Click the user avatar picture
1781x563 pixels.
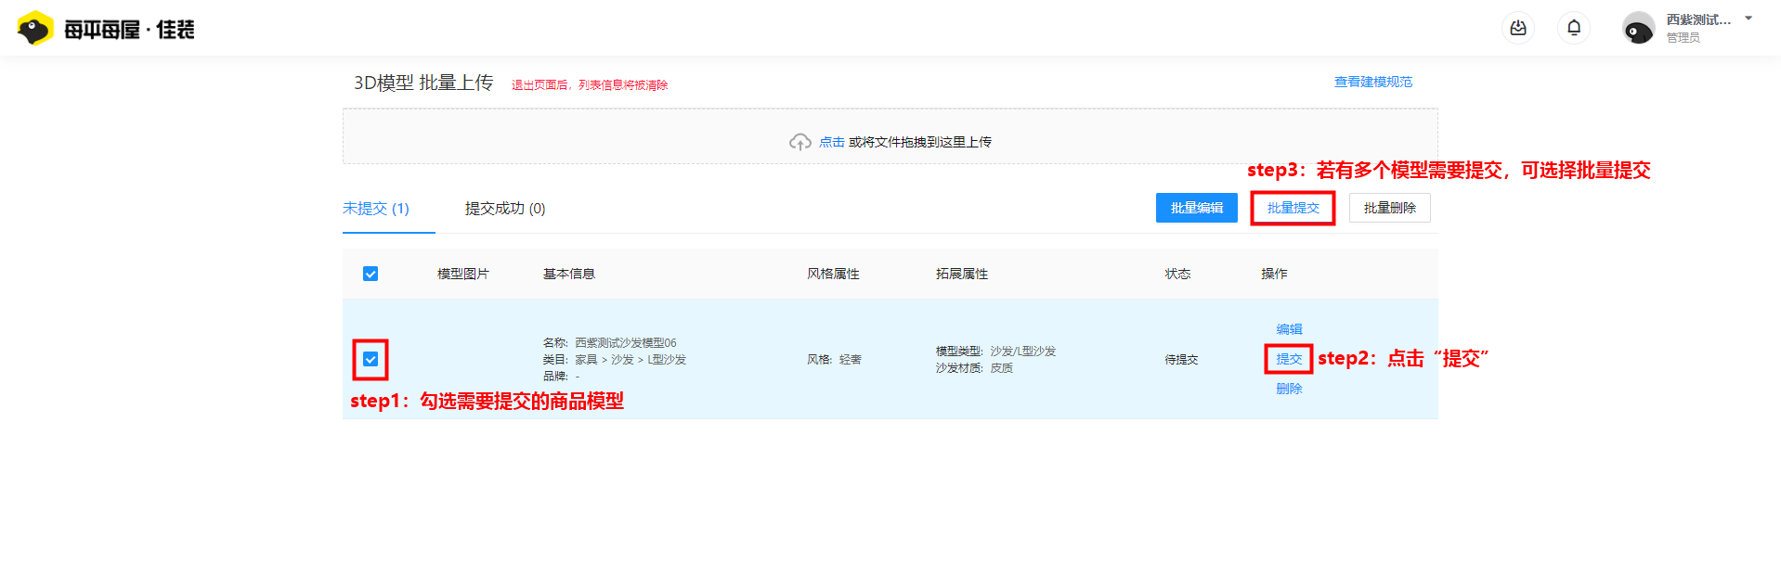(1638, 29)
